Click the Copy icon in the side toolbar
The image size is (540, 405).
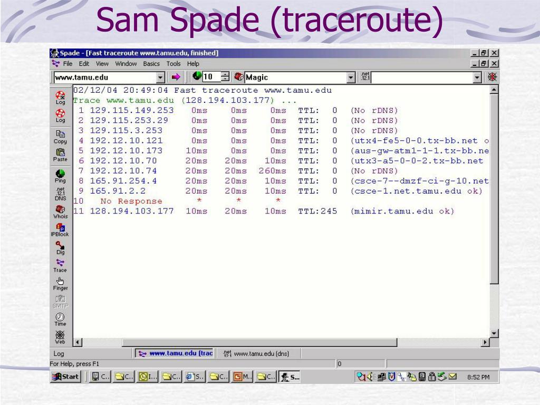[x=60, y=137]
